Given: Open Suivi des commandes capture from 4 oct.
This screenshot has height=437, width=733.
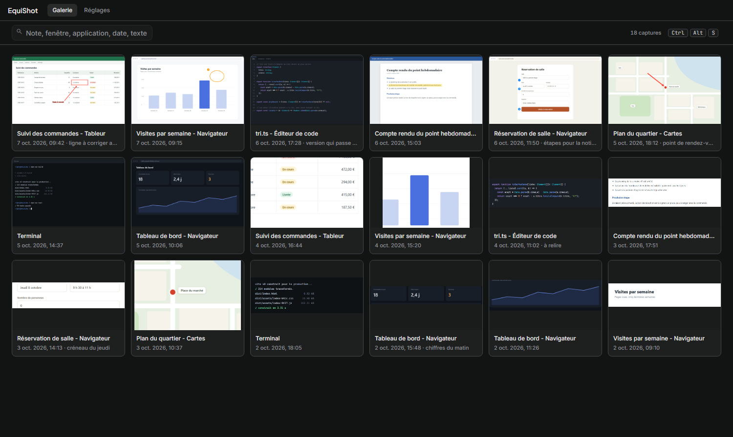Looking at the screenshot, I should point(307,205).
